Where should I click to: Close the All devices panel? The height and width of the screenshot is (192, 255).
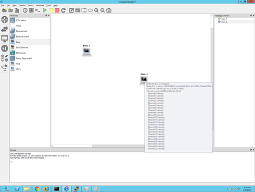(48, 16)
